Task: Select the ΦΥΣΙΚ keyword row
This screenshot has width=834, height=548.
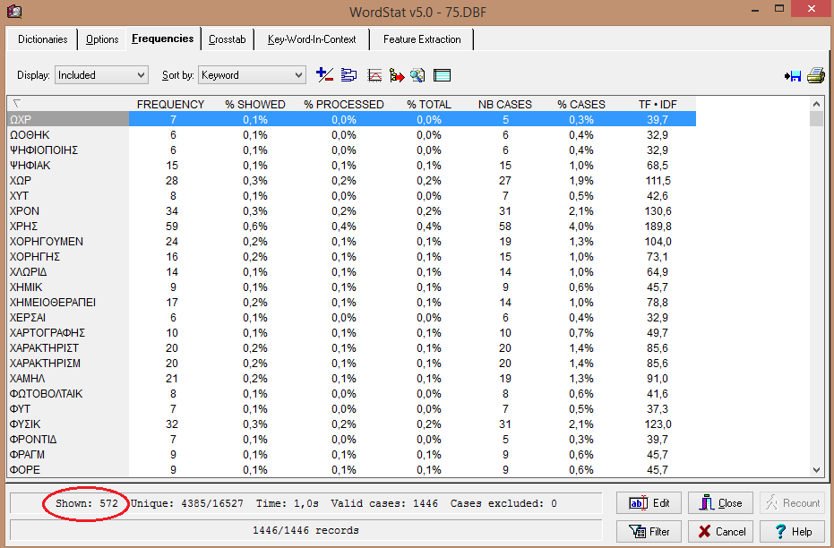Action: click(x=351, y=424)
